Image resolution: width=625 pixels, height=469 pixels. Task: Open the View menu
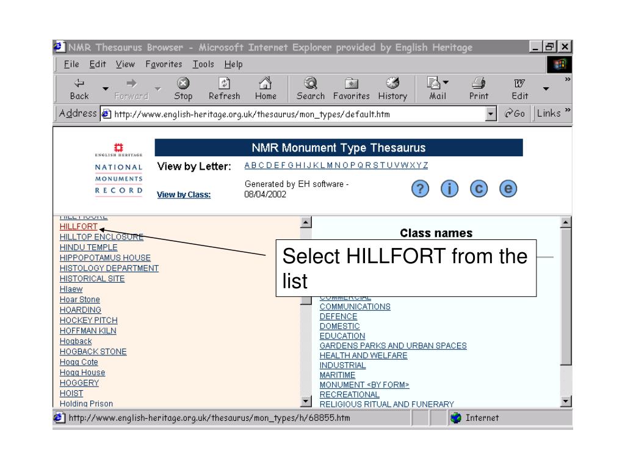(125, 64)
